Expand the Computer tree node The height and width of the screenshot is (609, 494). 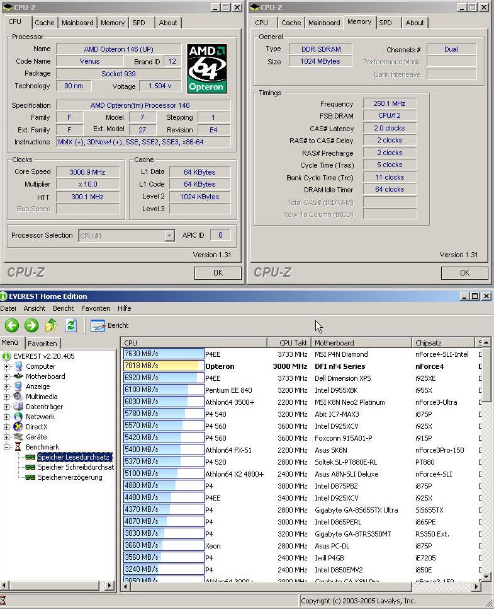point(6,366)
